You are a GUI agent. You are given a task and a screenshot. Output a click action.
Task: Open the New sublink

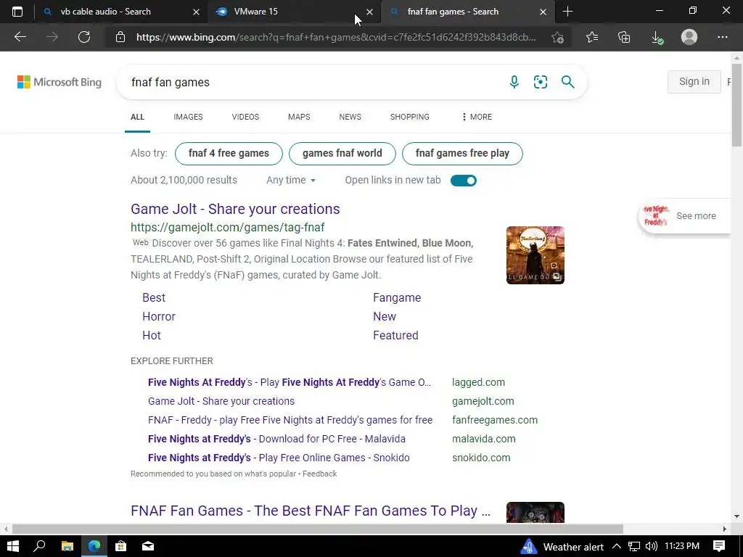point(385,316)
